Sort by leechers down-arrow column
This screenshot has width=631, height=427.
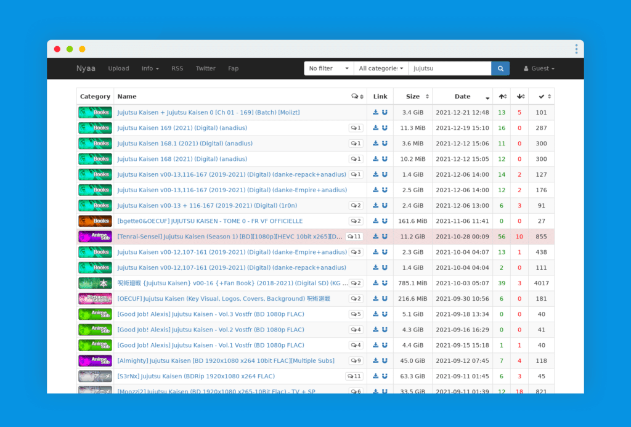click(x=520, y=97)
